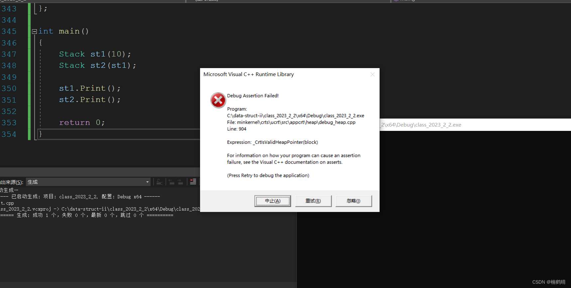Click the Go to Next Message icon
The height and width of the screenshot is (288, 571).
[180, 182]
